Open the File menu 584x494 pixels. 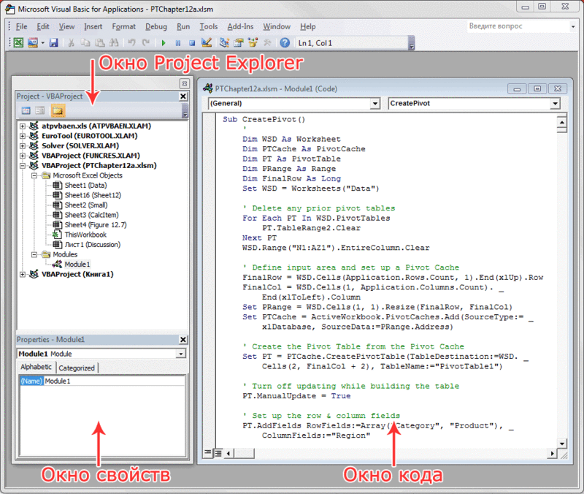(21, 26)
